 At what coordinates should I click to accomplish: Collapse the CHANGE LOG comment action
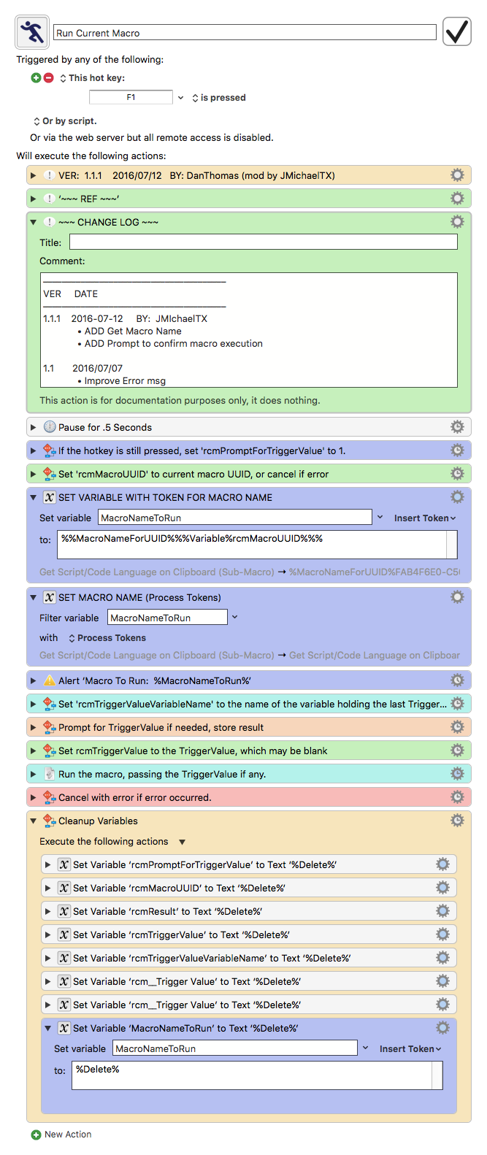point(33,222)
